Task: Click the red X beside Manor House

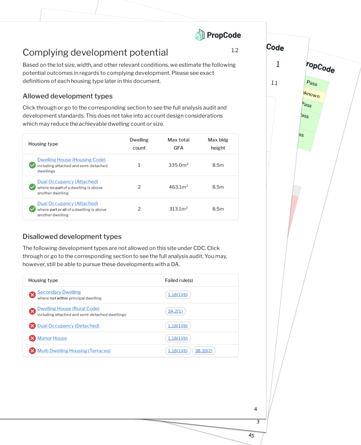Action: 32,338
